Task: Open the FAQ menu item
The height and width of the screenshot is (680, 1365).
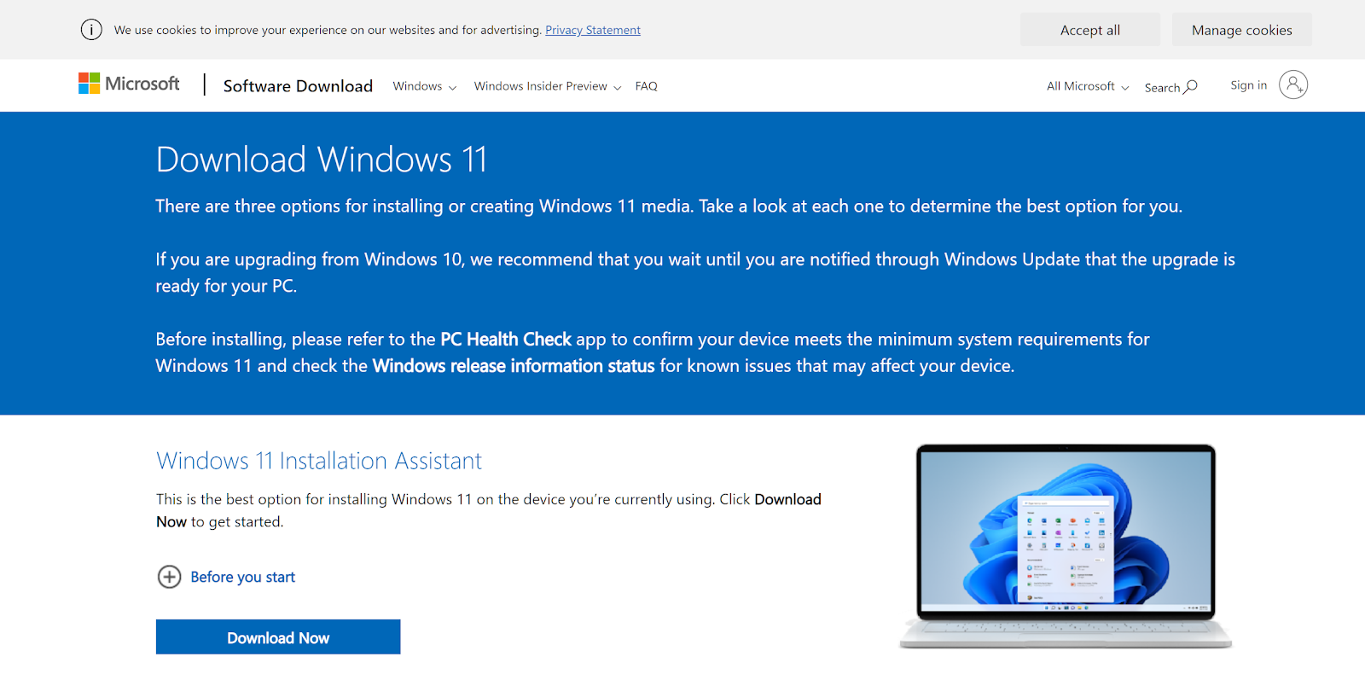Action: (x=646, y=86)
